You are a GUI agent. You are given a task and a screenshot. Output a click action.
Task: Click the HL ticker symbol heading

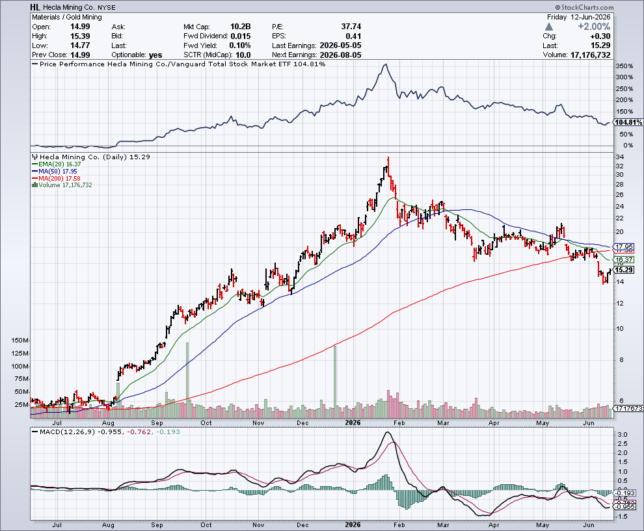point(35,7)
